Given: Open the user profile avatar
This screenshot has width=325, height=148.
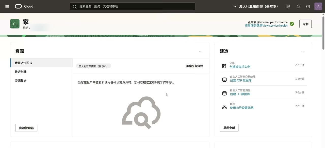Looking at the screenshot, I should [318, 6].
